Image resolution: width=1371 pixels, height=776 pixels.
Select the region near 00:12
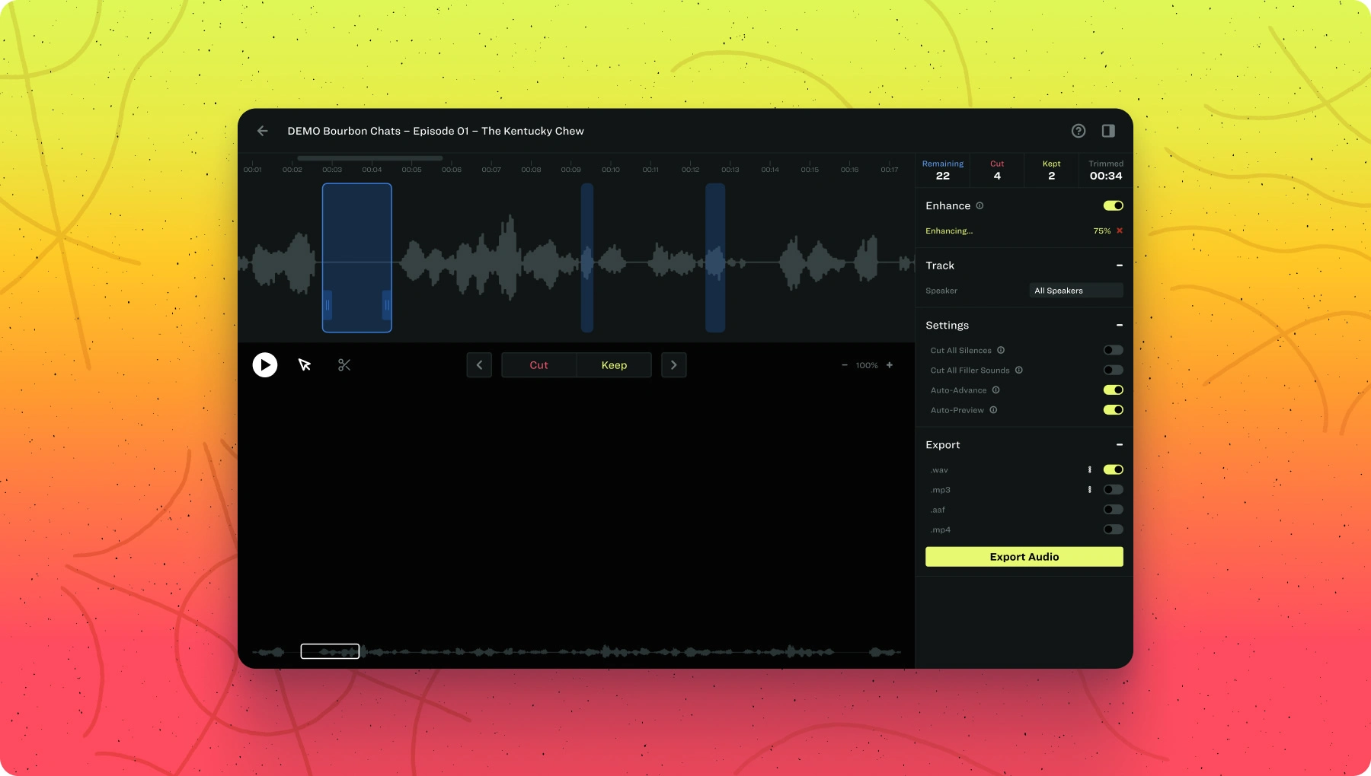pos(715,258)
